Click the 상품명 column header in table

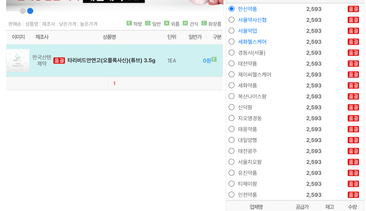(109, 37)
